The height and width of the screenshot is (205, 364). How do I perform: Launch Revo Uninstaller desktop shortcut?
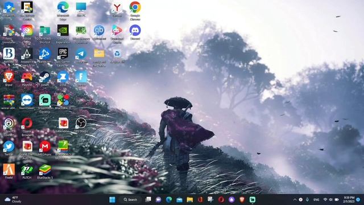[9, 31]
